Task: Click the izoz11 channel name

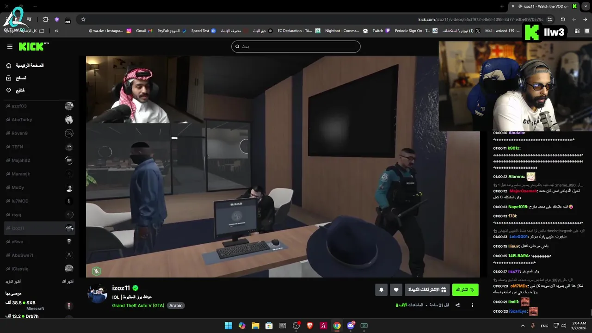Action: coord(121,288)
